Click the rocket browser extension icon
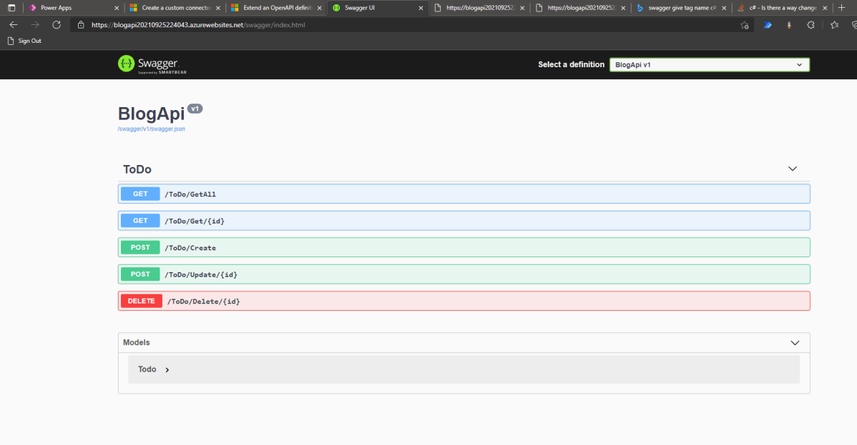 789,24
